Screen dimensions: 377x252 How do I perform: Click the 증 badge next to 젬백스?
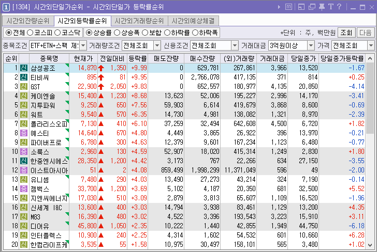click(x=24, y=189)
